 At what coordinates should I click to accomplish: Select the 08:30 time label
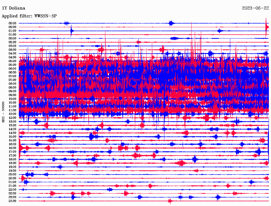click(12, 88)
